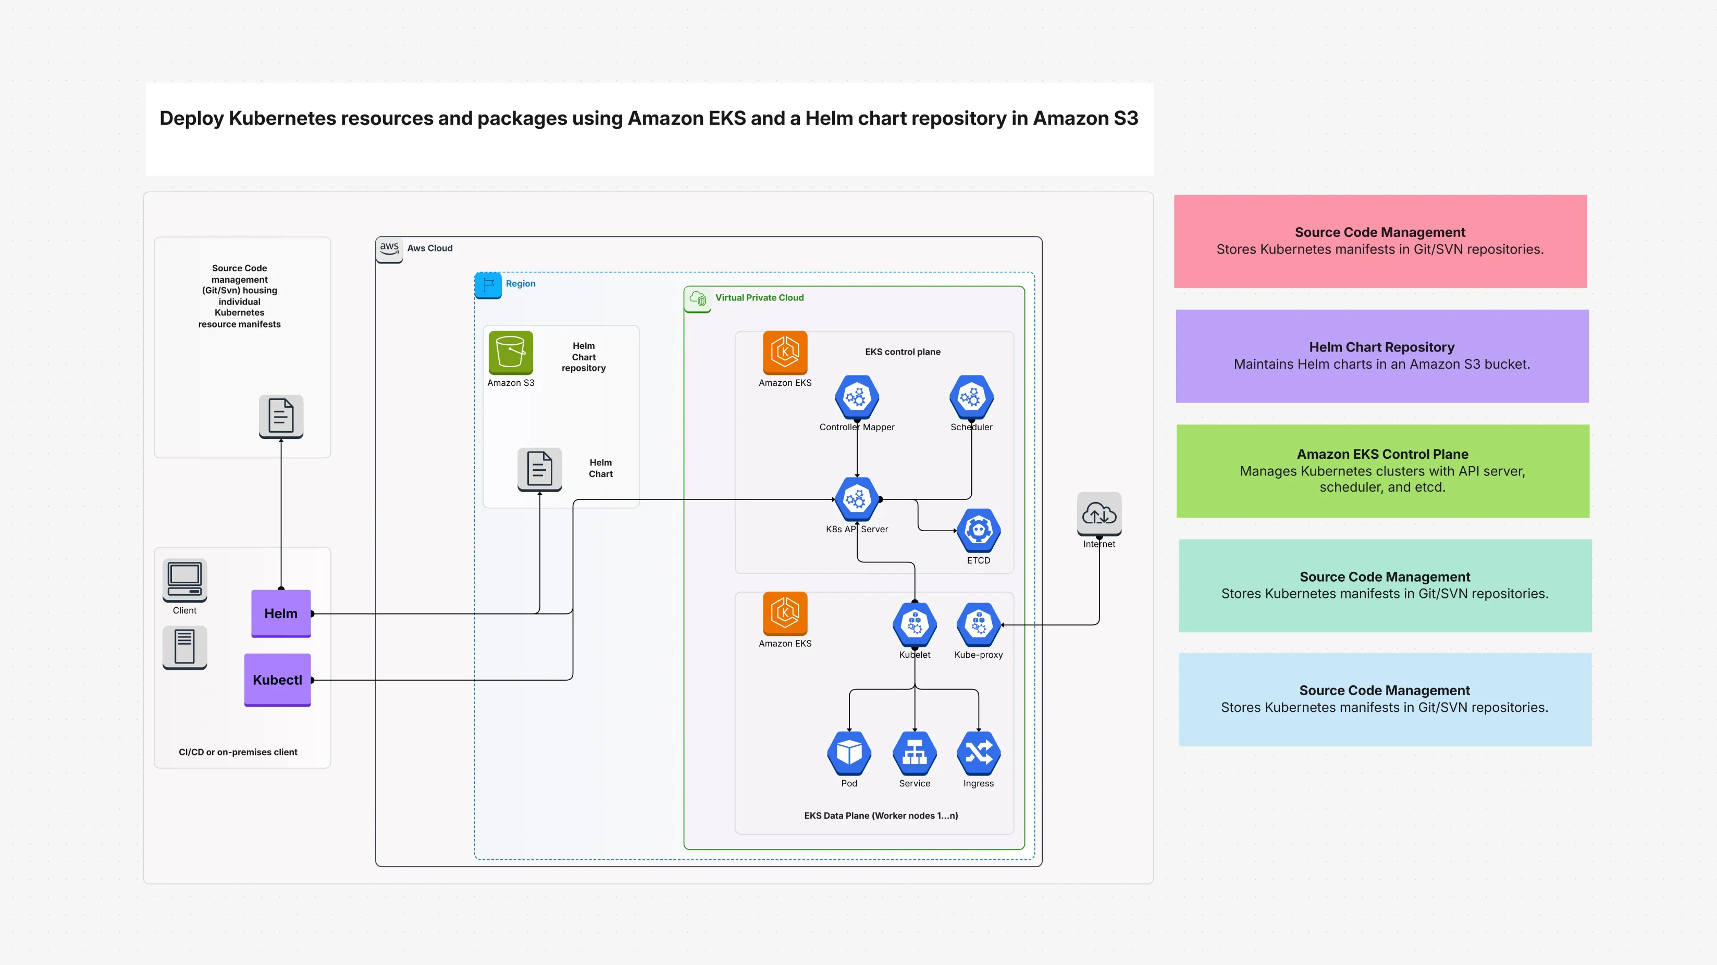Select the K8s API Server icon
This screenshot has height=965, width=1717.
(857, 499)
